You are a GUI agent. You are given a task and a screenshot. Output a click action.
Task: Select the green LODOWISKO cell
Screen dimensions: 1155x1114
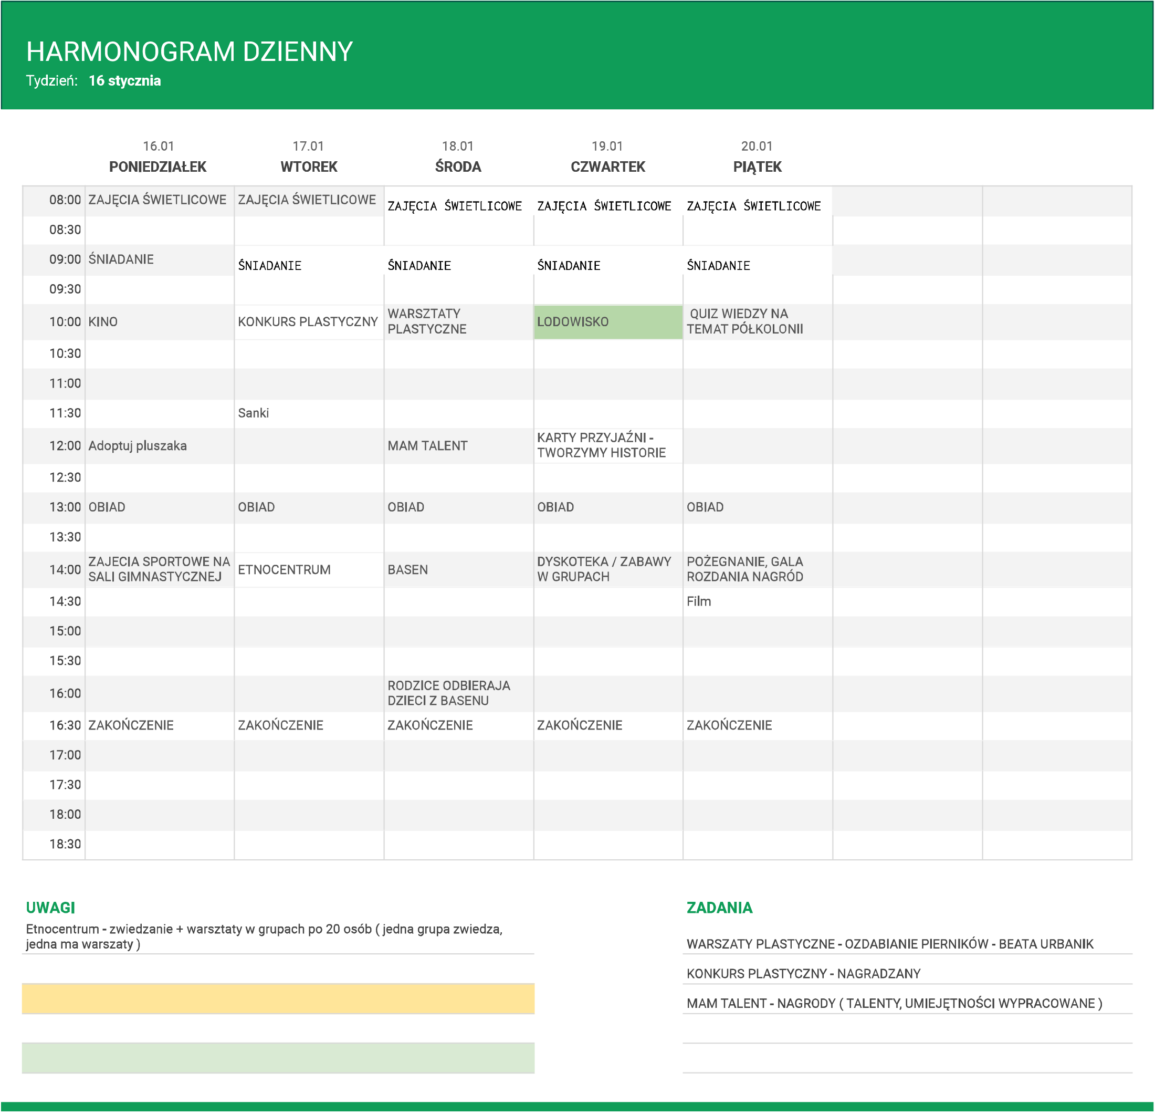[x=607, y=322]
